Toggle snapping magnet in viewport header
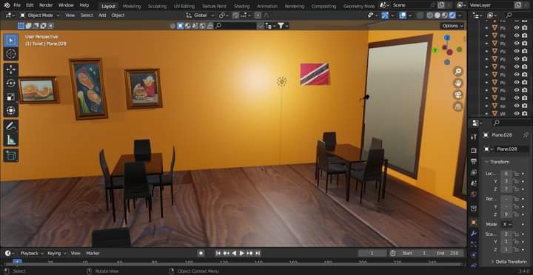This screenshot has width=533, height=275. [x=235, y=16]
